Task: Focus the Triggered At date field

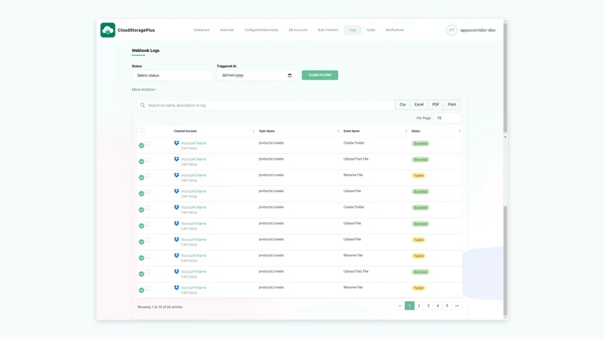Action: pyautogui.click(x=257, y=75)
